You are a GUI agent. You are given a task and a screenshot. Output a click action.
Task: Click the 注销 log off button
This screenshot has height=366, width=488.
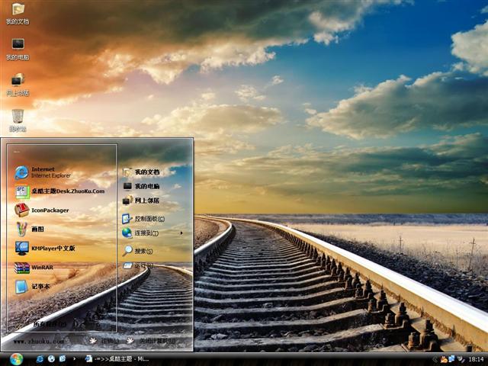click(x=105, y=341)
